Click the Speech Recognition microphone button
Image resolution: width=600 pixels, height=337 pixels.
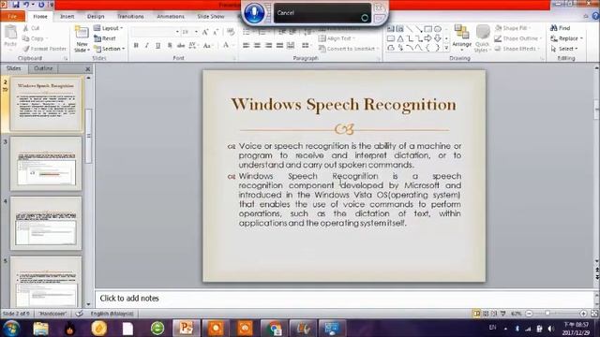(x=254, y=12)
